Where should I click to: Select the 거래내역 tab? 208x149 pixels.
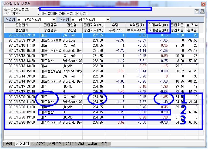pyautogui.click(x=22, y=144)
